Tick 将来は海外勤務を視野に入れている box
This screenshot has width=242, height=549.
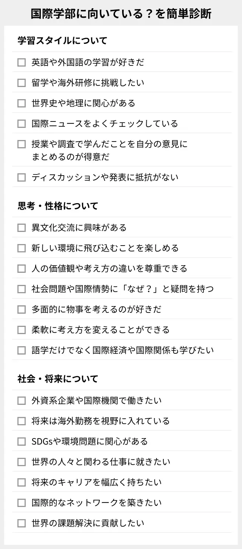[22, 421]
